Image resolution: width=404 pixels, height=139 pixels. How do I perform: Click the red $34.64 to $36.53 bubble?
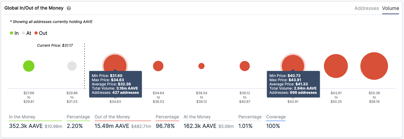click(x=158, y=66)
